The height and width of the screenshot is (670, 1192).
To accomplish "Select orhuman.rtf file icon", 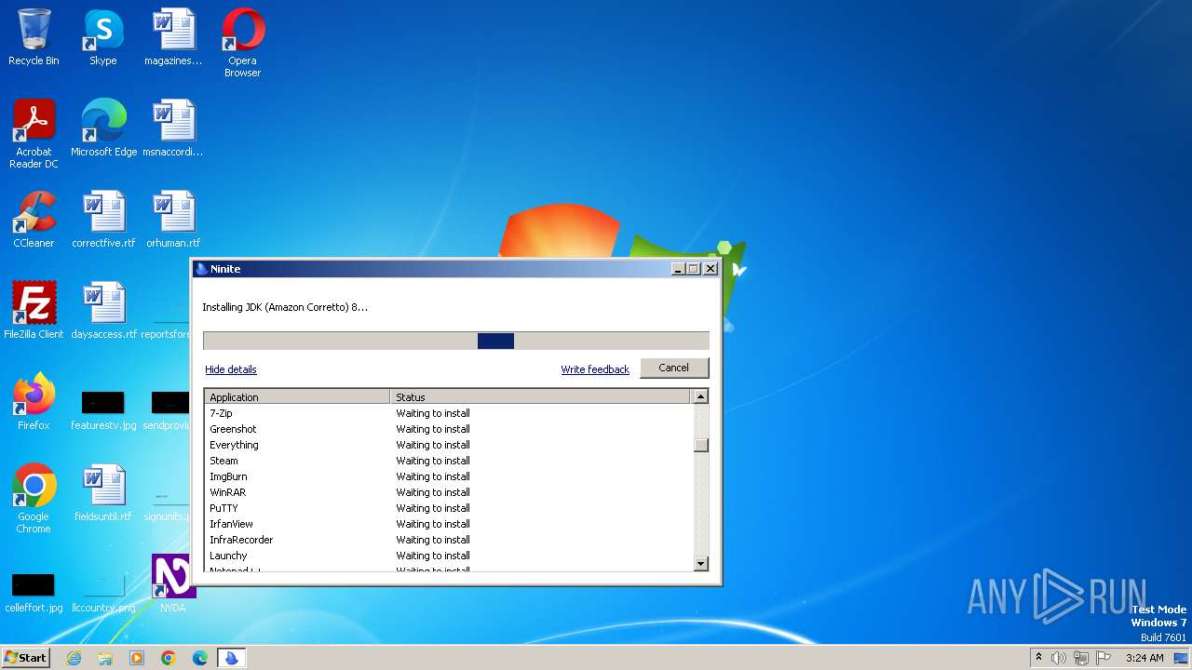I will tap(173, 220).
